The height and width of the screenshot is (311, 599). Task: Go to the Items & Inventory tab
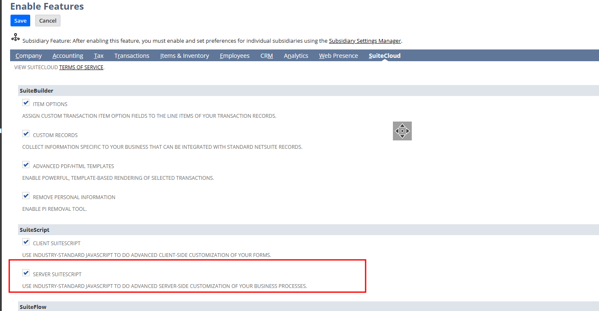tap(184, 56)
